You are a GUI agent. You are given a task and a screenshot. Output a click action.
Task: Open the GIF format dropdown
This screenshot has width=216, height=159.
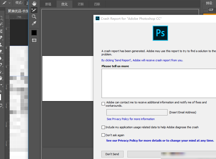point(212,10)
